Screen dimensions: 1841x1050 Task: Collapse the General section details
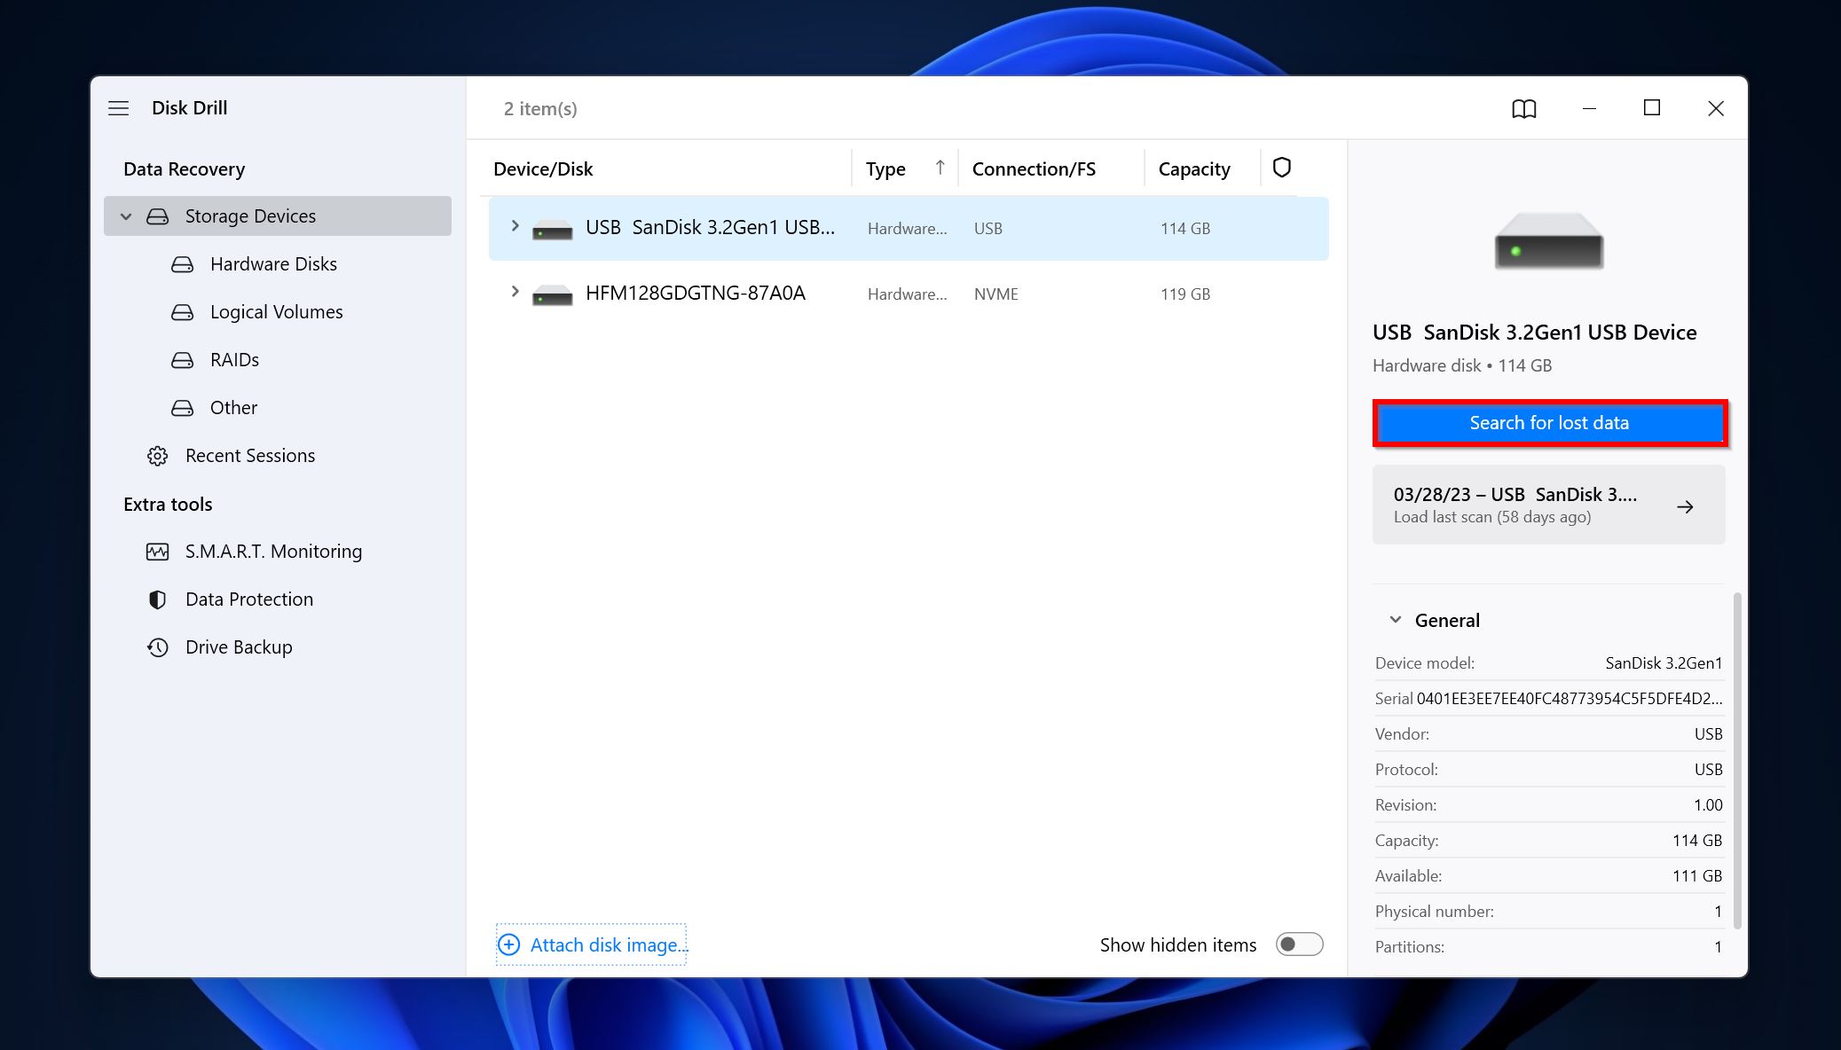coord(1395,621)
